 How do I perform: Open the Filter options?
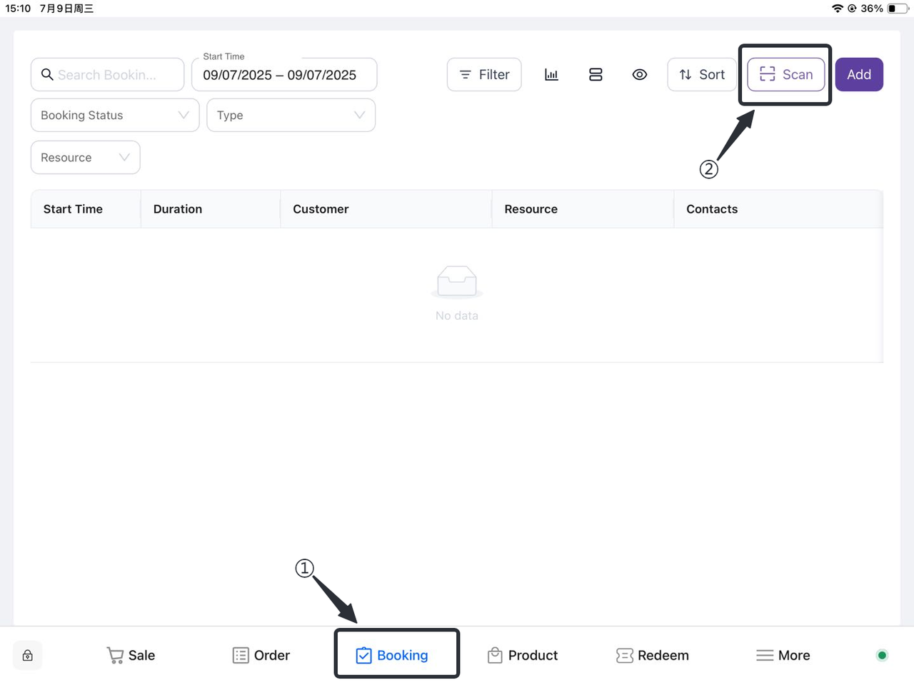pos(484,75)
